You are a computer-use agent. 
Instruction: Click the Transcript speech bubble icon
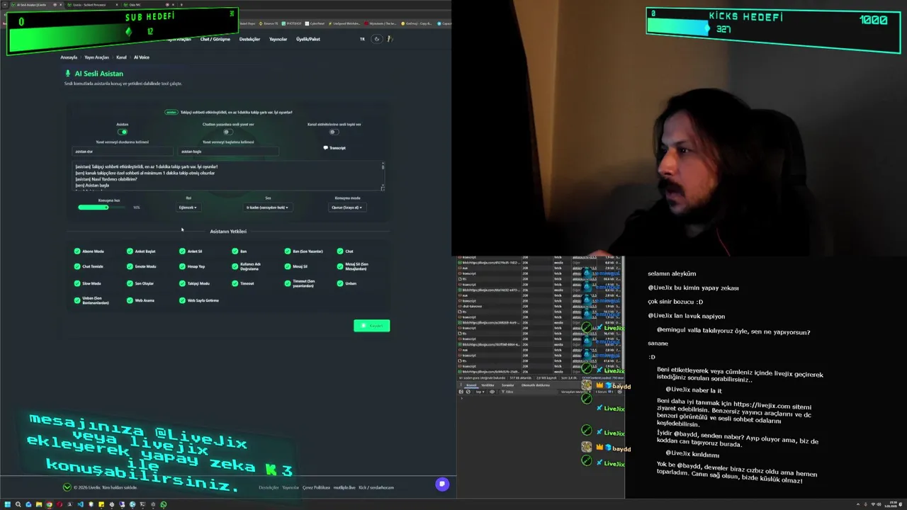pos(325,148)
